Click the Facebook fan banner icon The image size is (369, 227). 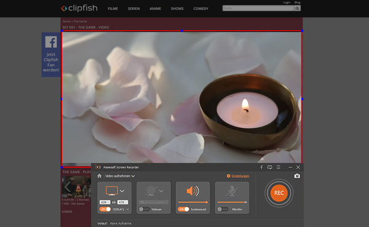[51, 42]
